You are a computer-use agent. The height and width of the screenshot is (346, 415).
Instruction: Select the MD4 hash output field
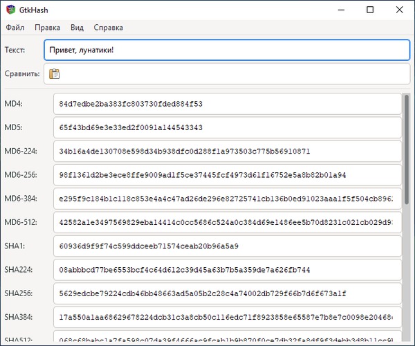tap(228, 104)
